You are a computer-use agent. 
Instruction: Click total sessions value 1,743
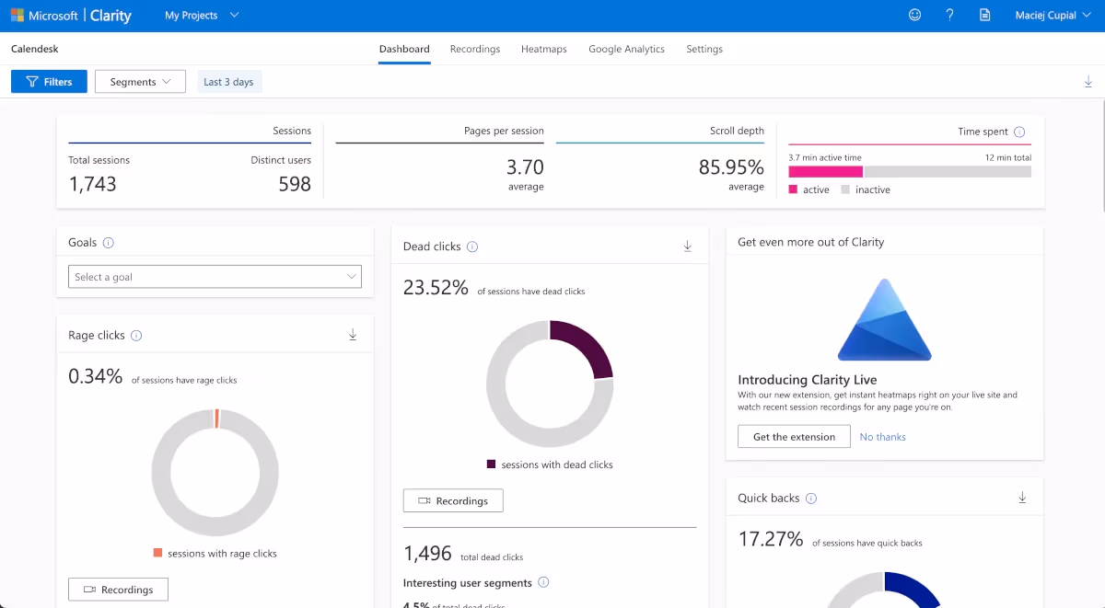(92, 184)
